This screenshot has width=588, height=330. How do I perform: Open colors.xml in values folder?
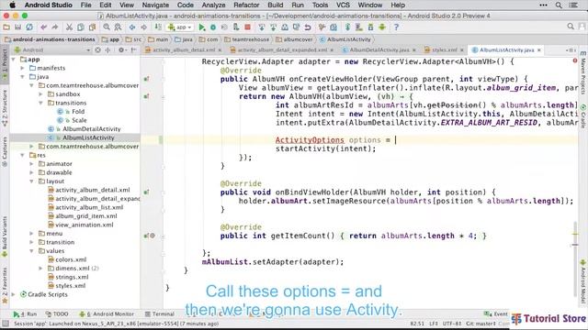tap(71, 259)
